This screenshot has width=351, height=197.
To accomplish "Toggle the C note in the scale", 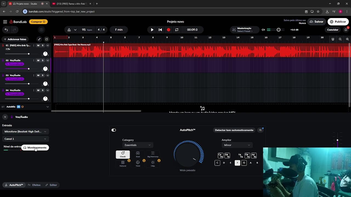I will [217, 163].
